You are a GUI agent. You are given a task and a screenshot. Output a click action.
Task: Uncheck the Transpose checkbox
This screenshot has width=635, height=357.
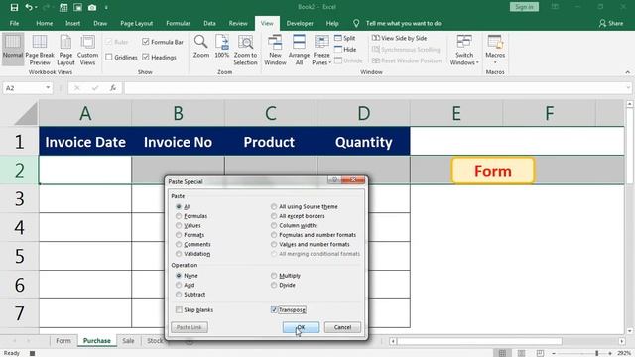tap(274, 310)
